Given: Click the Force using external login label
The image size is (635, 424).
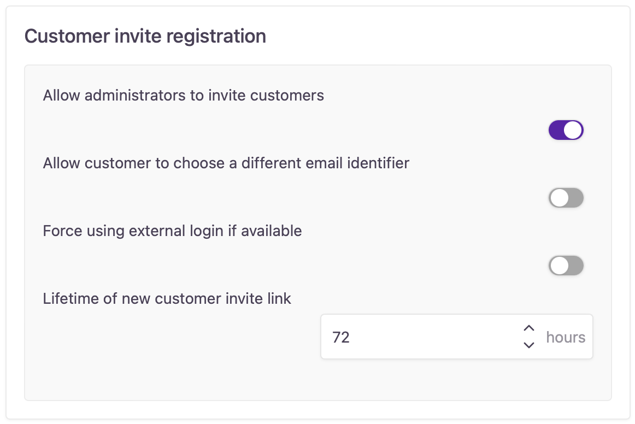Looking at the screenshot, I should point(172,231).
